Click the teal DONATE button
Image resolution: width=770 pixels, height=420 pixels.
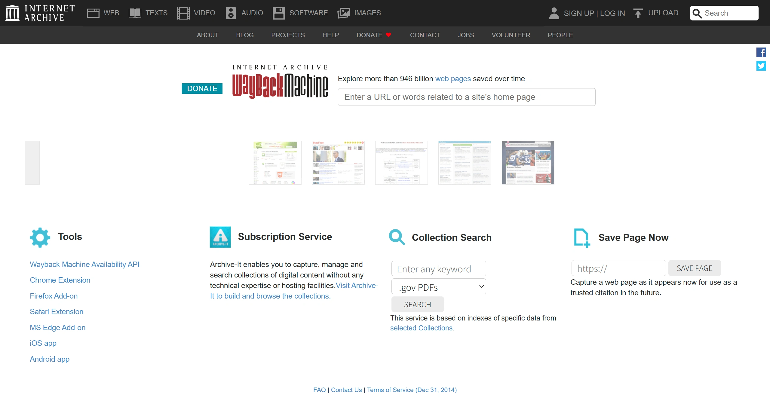pyautogui.click(x=202, y=88)
